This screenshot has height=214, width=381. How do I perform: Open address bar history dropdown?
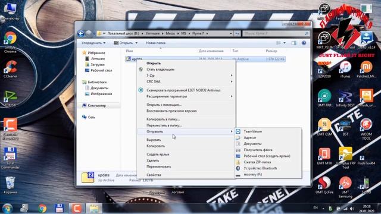(x=231, y=33)
